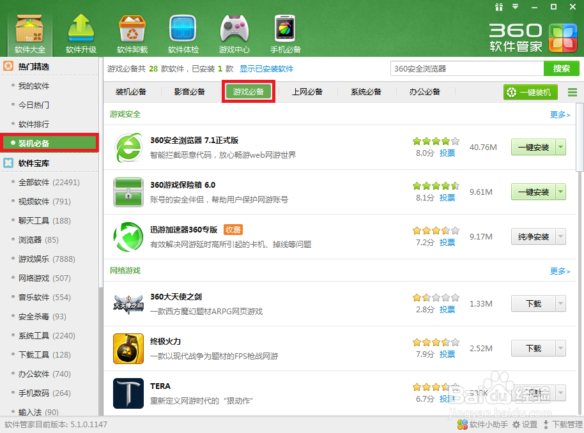Click the 360安全浏览器 app icon
The image size is (584, 433).
pyautogui.click(x=128, y=148)
